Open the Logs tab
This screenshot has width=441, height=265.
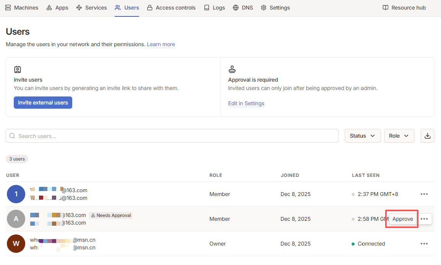click(x=214, y=8)
